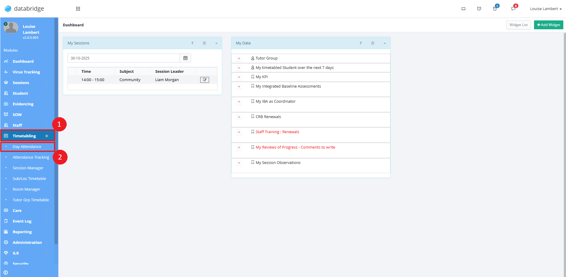Open the clock reminders icon
Image resolution: width=566 pixels, height=277 pixels.
pyautogui.click(x=495, y=9)
